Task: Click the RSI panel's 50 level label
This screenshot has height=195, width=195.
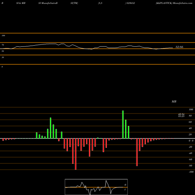Action: tap(3, 51)
